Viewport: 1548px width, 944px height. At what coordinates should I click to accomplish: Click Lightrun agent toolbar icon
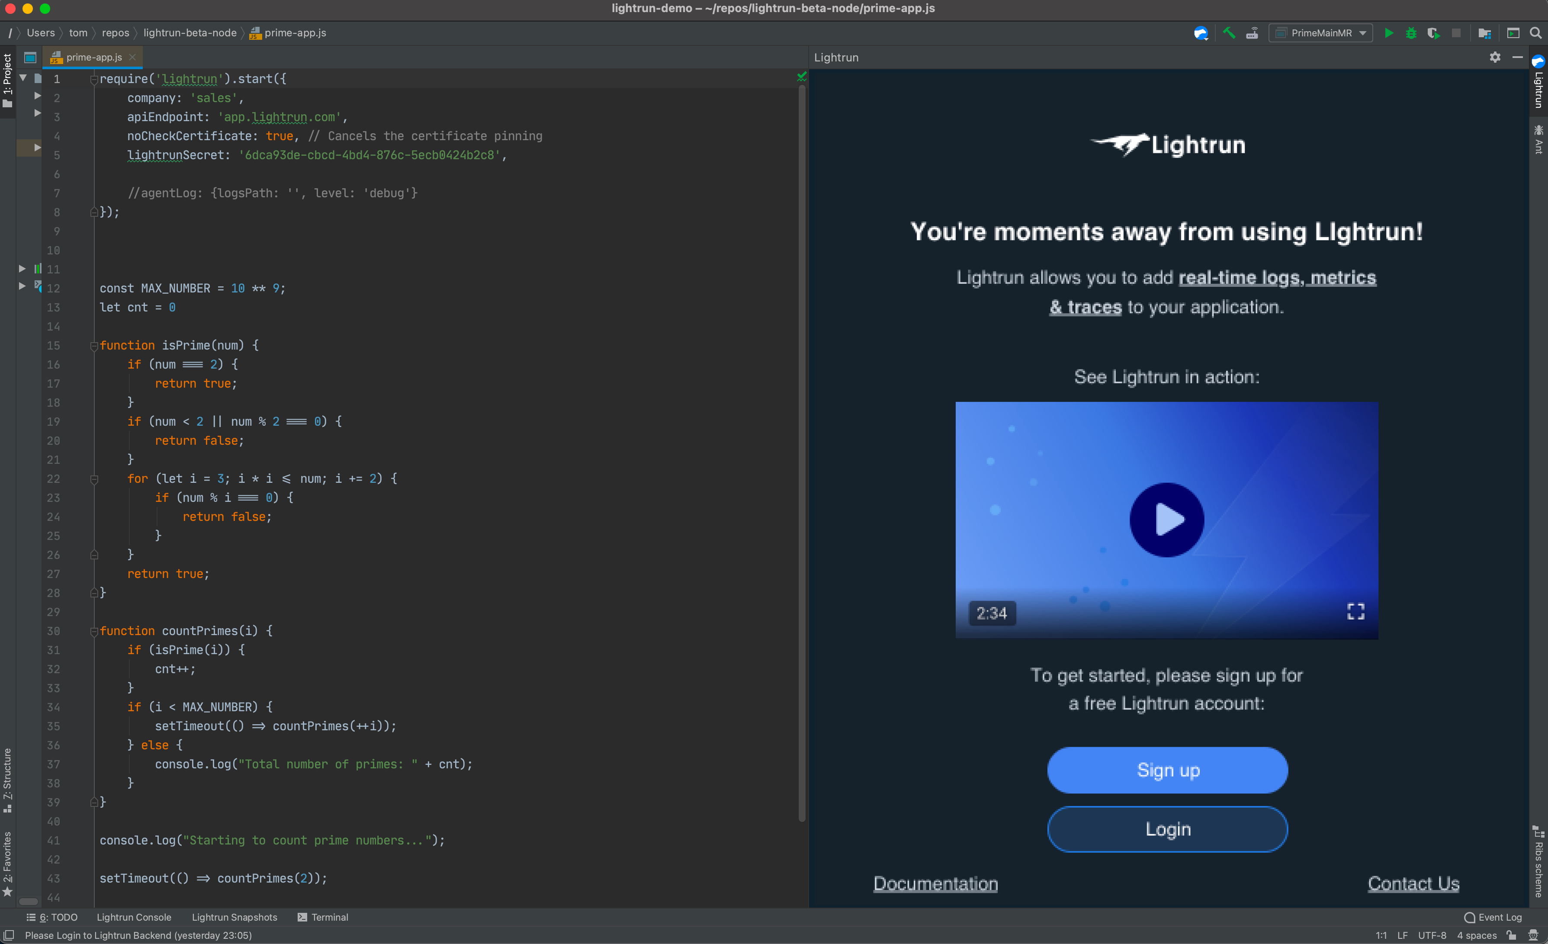tap(1201, 32)
